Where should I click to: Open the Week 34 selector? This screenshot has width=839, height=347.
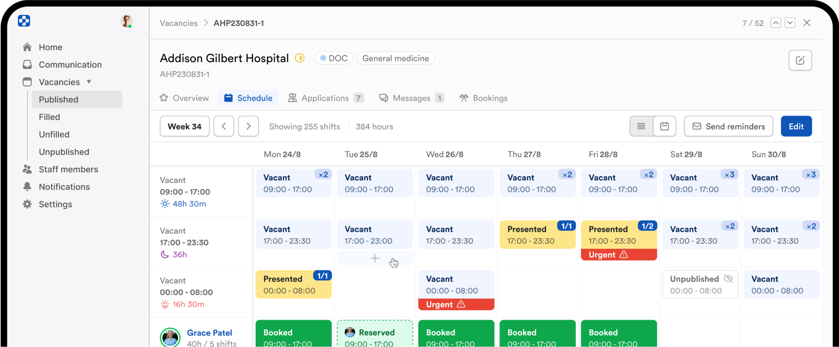click(184, 126)
